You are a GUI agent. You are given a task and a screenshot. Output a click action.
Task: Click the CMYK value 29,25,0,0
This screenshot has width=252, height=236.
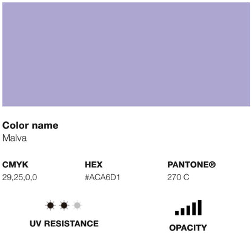pyautogui.click(x=19, y=177)
